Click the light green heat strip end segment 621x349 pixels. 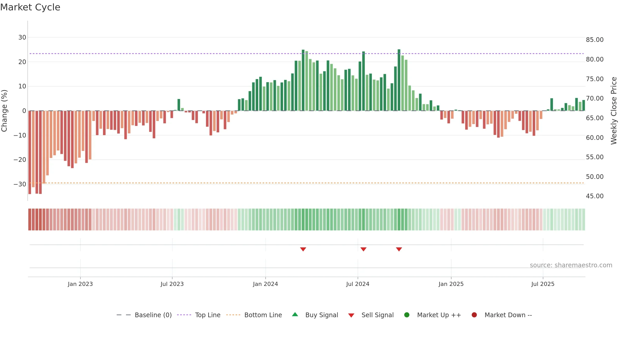tap(583, 219)
